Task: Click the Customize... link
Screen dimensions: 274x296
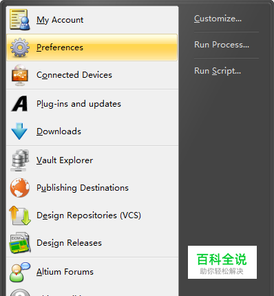Action: pos(218,19)
